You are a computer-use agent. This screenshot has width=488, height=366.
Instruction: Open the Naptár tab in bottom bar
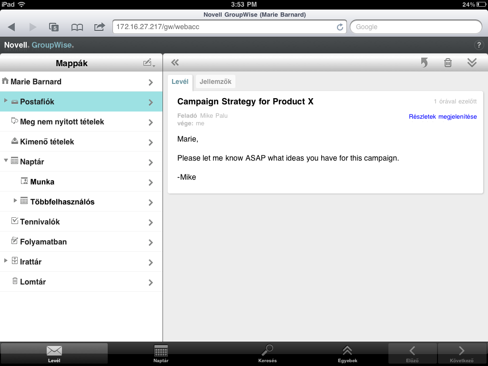(161, 354)
